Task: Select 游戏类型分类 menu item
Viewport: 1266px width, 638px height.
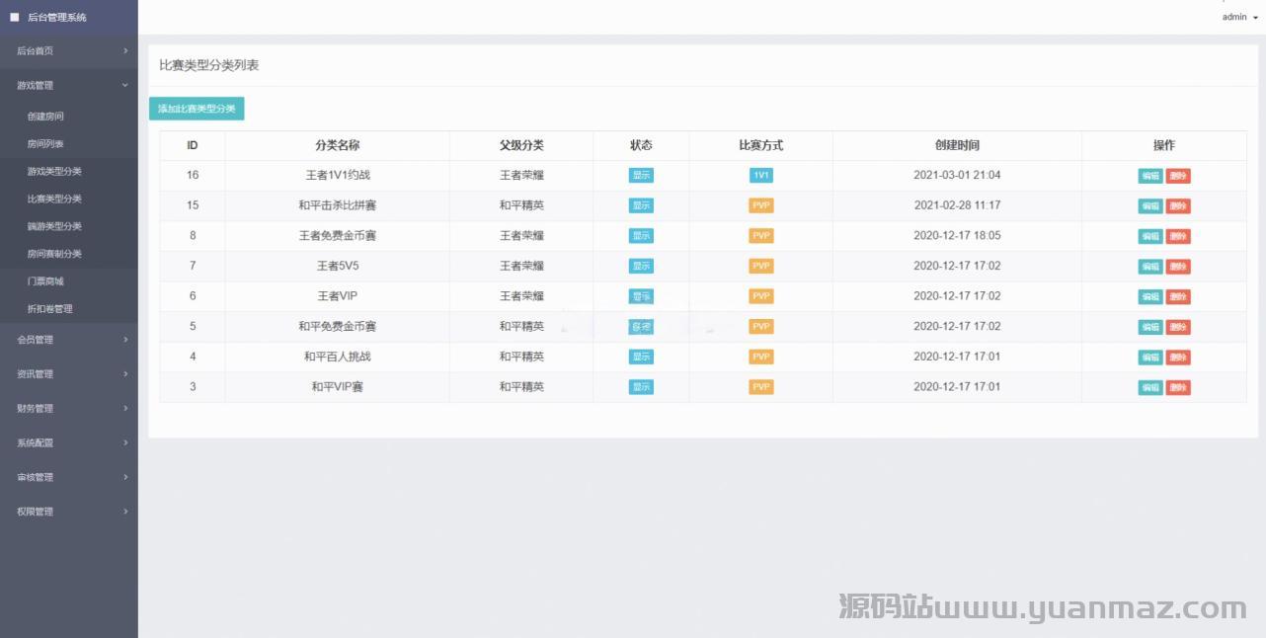Action: 54,172
